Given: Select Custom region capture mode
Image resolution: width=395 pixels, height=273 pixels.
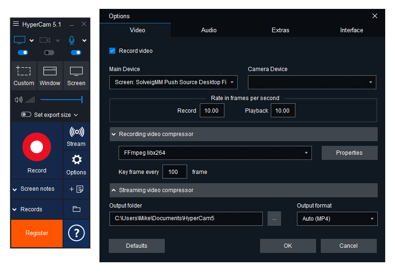Looking at the screenshot, I should click(x=24, y=75).
